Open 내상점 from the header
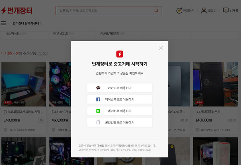Image resolution: width=241 pixels, height=165 pixels. click(x=209, y=10)
